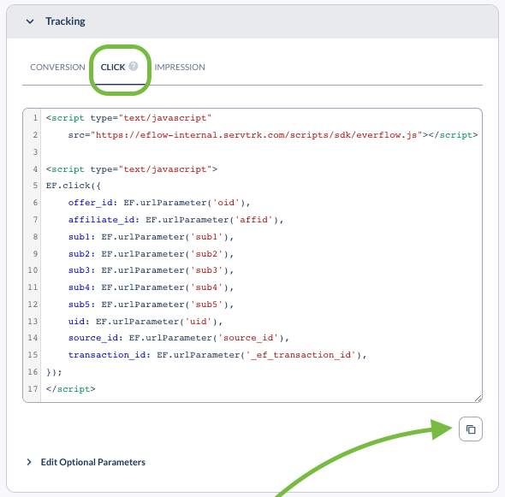Click the source_id parameter line
Viewport: 505px width, 497px height.
point(179,338)
